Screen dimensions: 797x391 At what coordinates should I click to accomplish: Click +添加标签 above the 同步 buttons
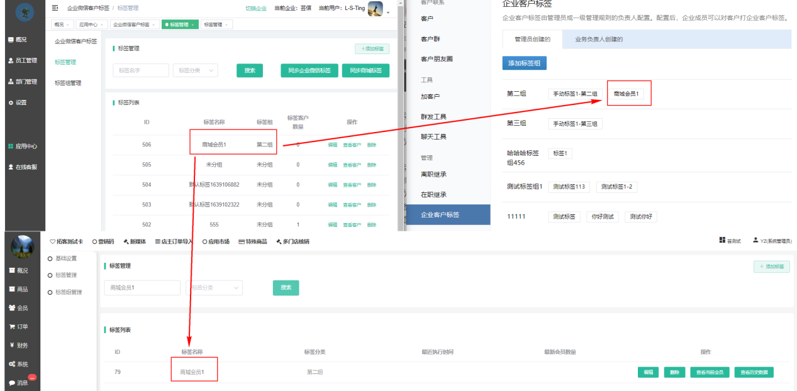click(372, 48)
